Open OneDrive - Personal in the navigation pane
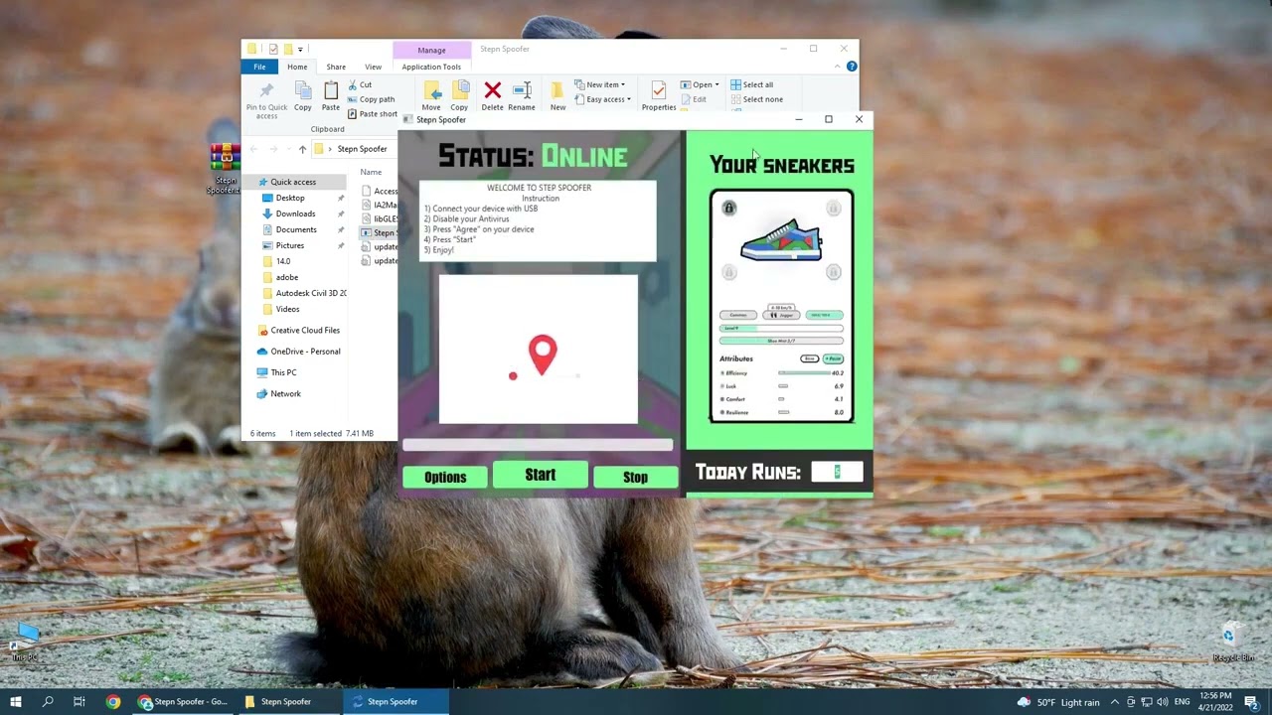Image resolution: width=1272 pixels, height=715 pixels. point(305,351)
